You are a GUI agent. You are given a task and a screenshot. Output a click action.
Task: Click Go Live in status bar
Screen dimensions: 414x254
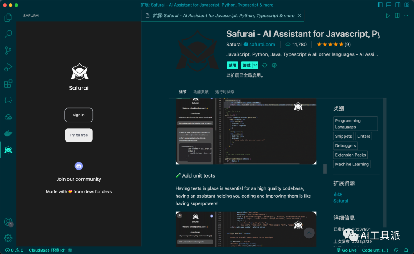347,250
